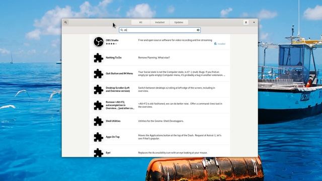The height and width of the screenshot is (181, 322).
Task: Click the OBS Studio description text
Action: (x=175, y=40)
